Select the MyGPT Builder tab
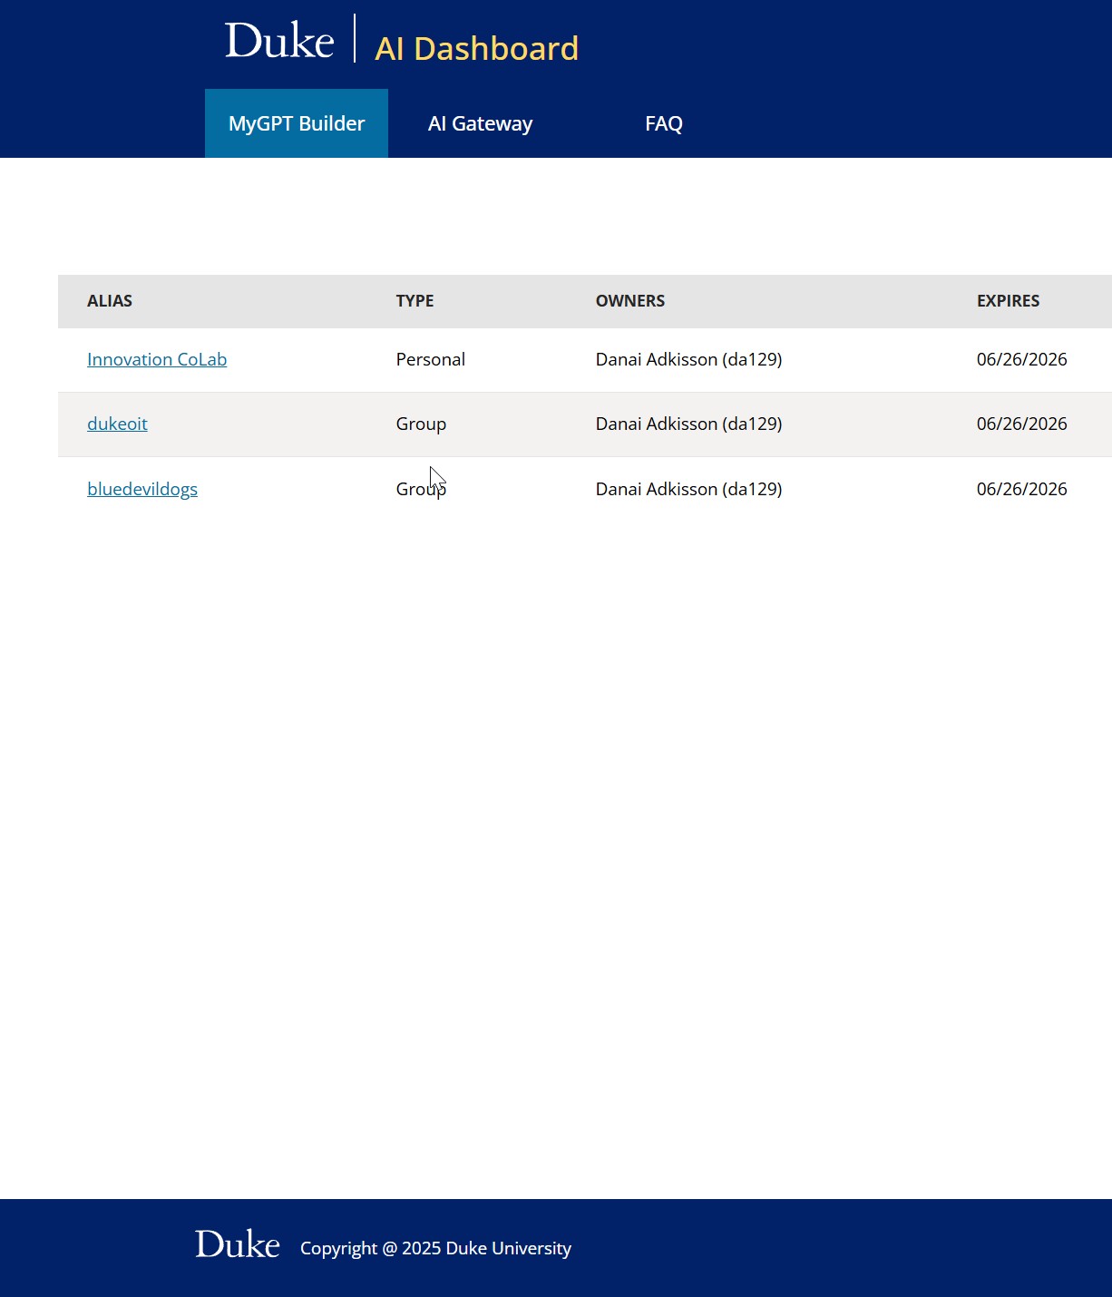Viewport: 1112px width, 1297px height. pyautogui.click(x=296, y=122)
